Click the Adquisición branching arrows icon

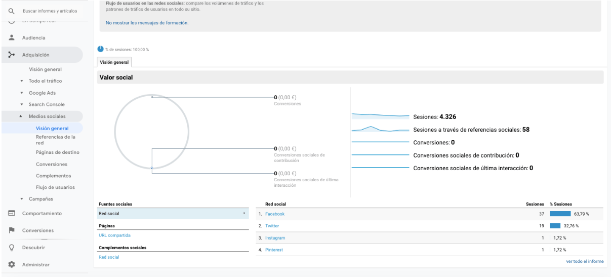click(11, 55)
